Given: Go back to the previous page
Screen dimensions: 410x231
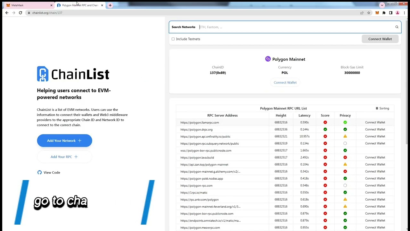Looking at the screenshot, I should (7, 13).
